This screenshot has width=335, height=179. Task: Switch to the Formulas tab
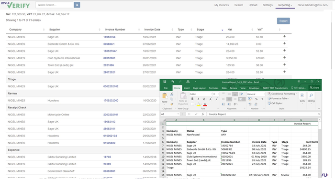point(213,88)
